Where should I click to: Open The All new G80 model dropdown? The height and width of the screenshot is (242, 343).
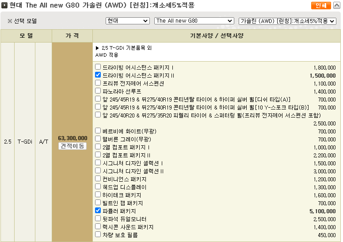tap(194, 21)
